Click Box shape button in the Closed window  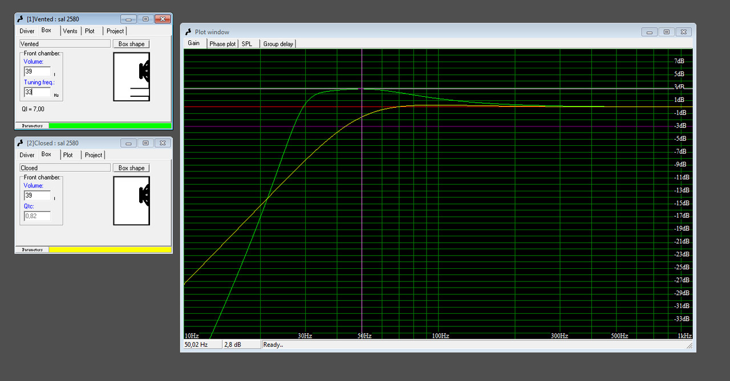[132, 168]
